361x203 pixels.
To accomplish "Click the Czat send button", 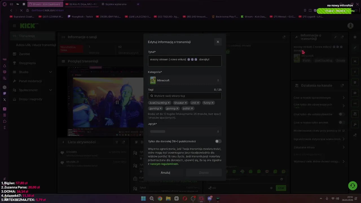I will click(281, 188).
